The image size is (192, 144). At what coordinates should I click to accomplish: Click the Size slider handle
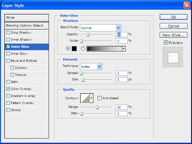(83, 80)
